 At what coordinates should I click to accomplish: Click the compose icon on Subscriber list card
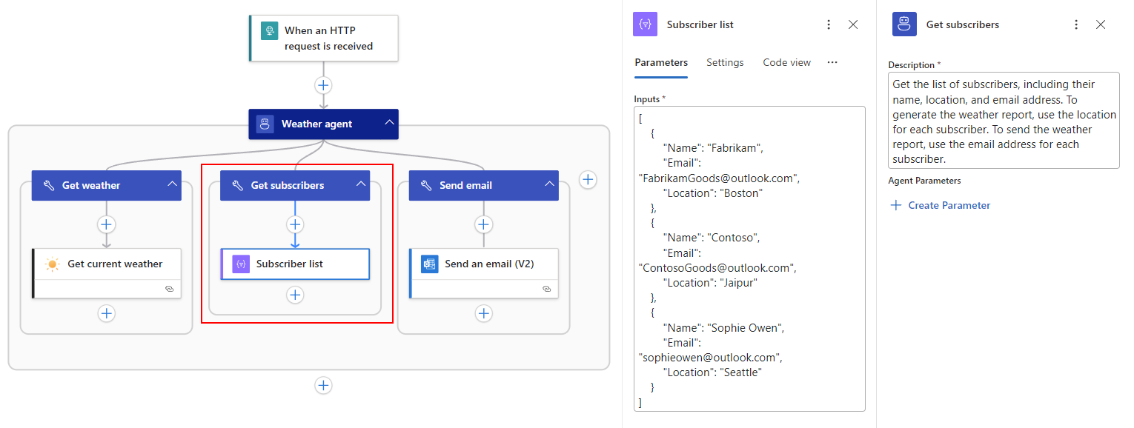pyautogui.click(x=241, y=264)
